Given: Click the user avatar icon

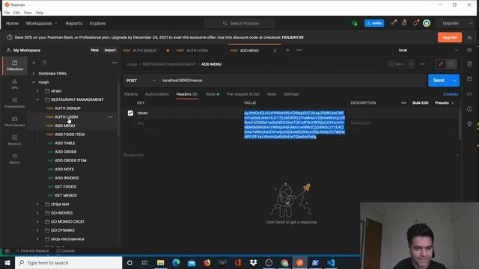Looking at the screenshot, I should click(x=427, y=23).
